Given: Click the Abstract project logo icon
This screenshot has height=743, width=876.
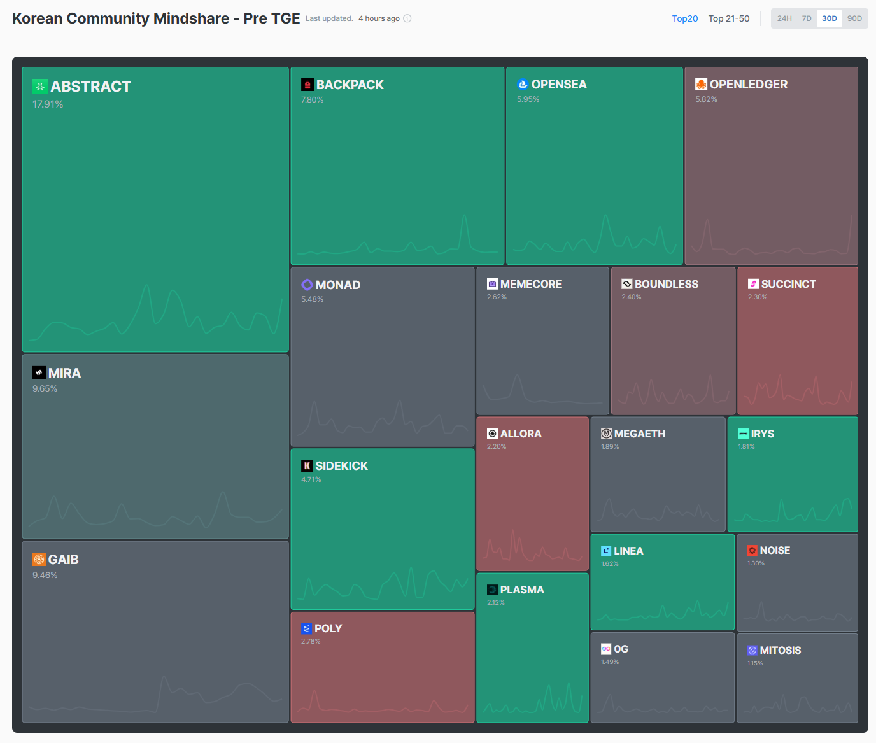Looking at the screenshot, I should pos(40,87).
